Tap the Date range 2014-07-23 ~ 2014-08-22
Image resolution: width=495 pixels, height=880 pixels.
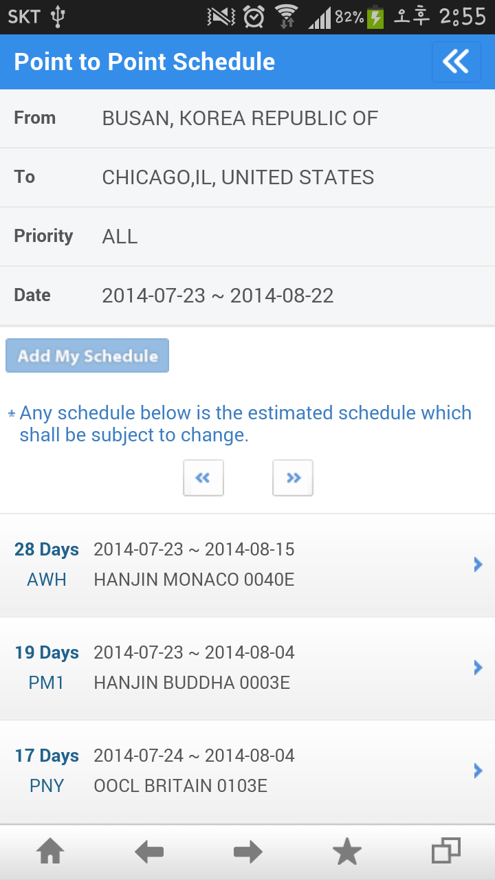click(x=218, y=296)
